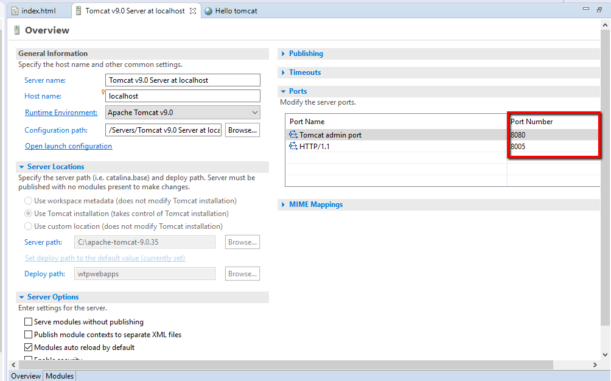Screen dimensions: 611x381
Task: Click Browse next to Deploy path
Action: pos(242,274)
